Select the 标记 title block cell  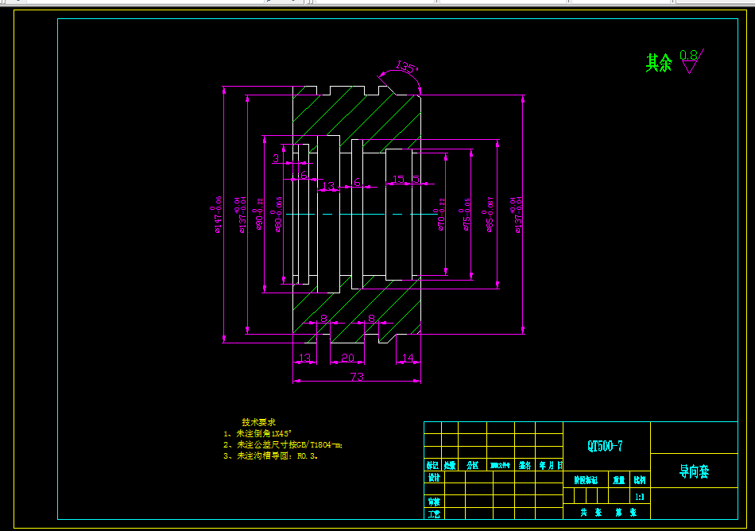432,465
